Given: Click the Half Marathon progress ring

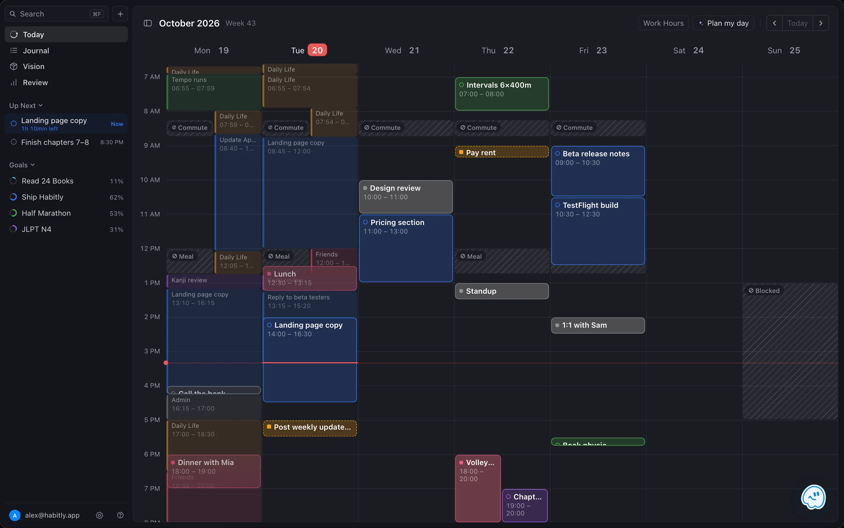Looking at the screenshot, I should 13,213.
